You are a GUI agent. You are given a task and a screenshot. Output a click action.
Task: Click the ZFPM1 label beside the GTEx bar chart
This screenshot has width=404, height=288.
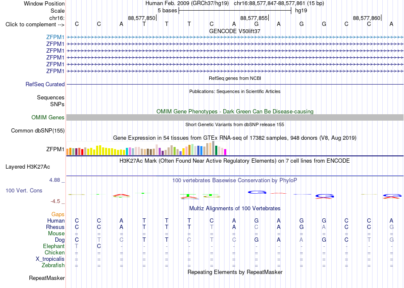(x=55, y=149)
